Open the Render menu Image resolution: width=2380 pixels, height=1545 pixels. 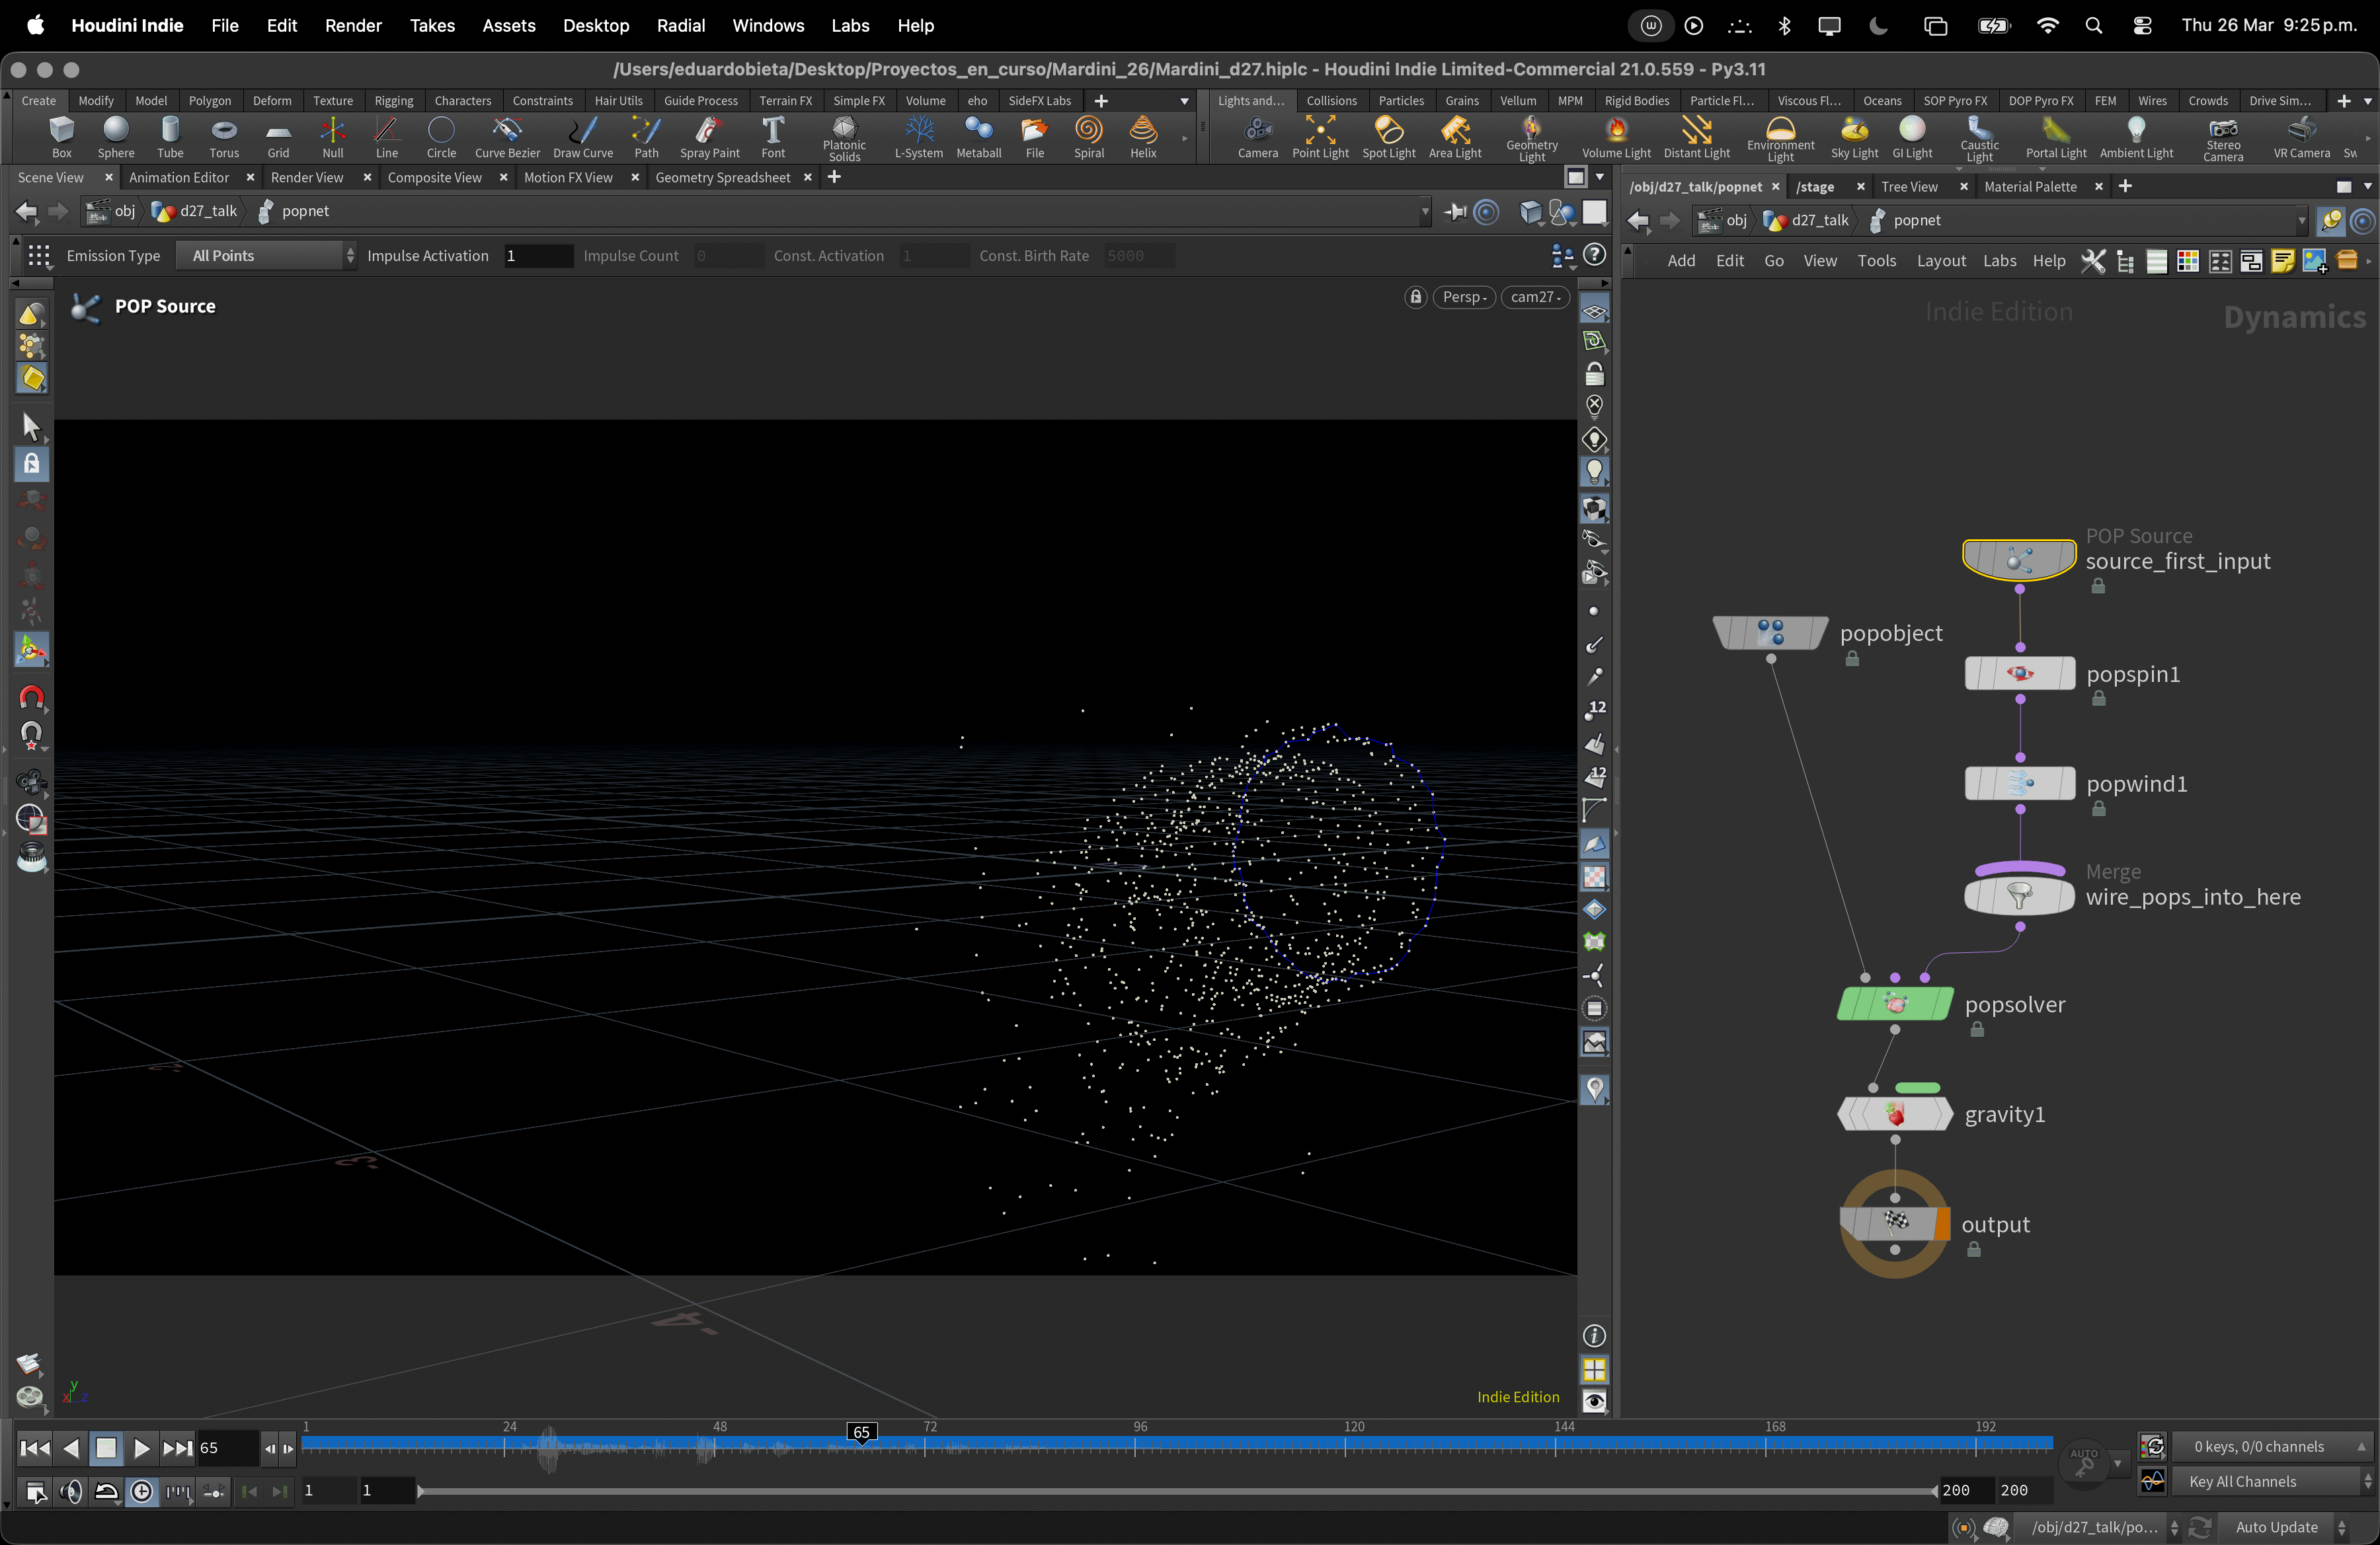point(353,25)
